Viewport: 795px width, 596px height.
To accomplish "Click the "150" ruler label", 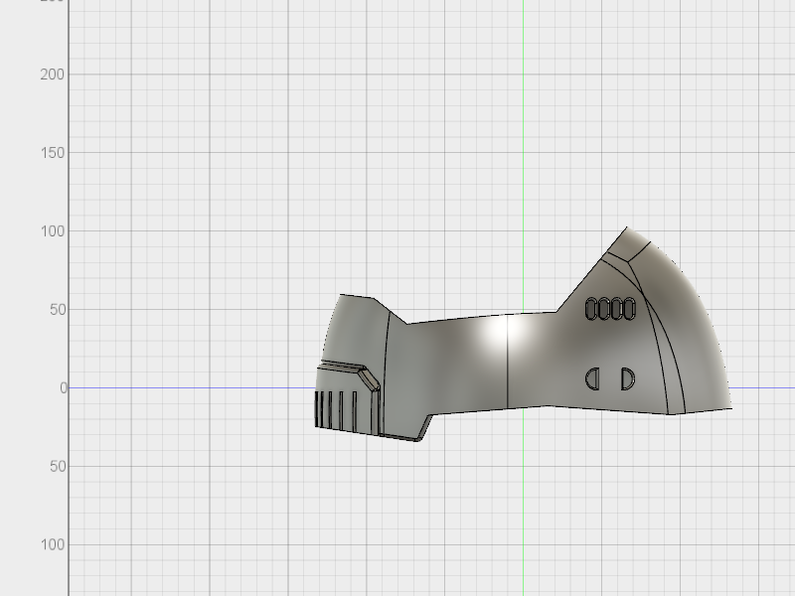I will (x=53, y=153).
